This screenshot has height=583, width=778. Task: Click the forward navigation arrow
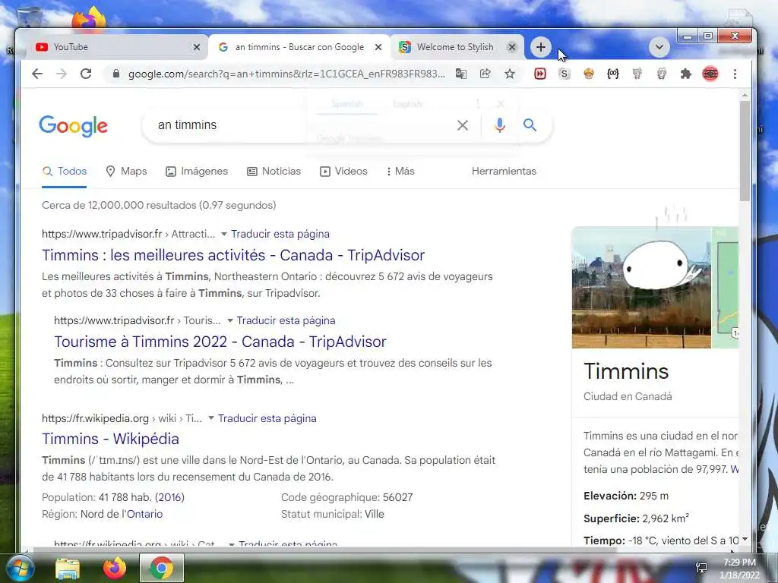(x=62, y=74)
